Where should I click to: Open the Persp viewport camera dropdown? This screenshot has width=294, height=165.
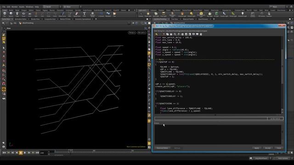(132, 33)
